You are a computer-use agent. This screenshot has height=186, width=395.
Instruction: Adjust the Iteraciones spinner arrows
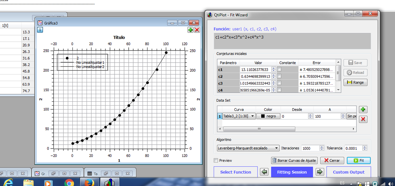click(x=321, y=148)
